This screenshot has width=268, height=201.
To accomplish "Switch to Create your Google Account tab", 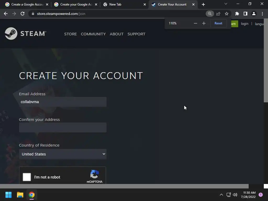I will click(74, 4).
